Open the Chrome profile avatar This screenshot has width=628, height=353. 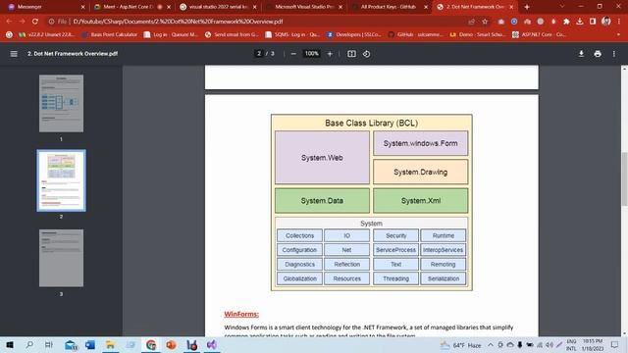pyautogui.click(x=606, y=22)
